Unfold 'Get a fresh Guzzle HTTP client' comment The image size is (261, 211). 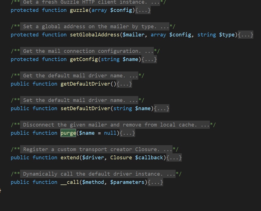[90, 2]
